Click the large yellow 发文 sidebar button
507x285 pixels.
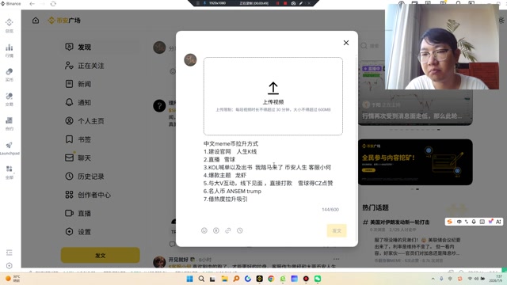[101, 255]
